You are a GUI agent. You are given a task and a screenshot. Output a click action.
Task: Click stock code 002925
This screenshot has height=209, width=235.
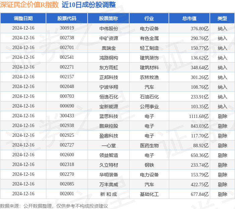pos(67,135)
